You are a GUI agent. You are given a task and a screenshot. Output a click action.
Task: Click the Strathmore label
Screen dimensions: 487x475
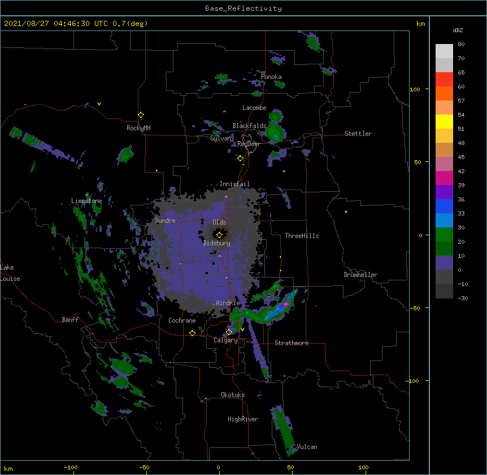click(292, 343)
